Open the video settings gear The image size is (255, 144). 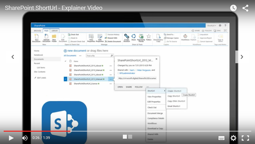click(x=233, y=138)
